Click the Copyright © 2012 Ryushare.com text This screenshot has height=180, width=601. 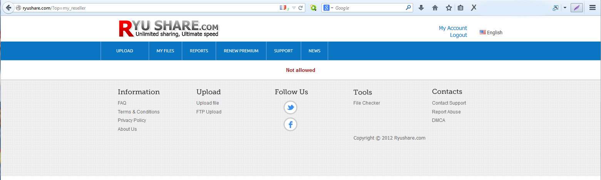click(x=390, y=138)
